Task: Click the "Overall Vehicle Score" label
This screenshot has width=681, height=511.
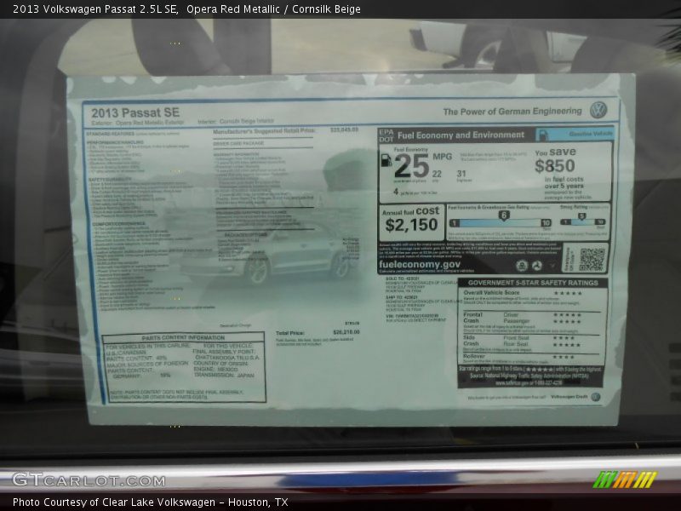Action: (491, 293)
